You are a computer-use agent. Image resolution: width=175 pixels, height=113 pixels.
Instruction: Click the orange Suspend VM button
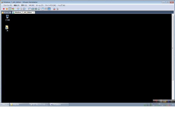click(x=7, y=9)
